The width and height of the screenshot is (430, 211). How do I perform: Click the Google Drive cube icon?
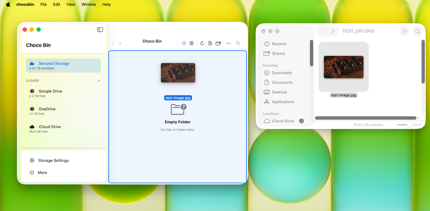(x=32, y=91)
